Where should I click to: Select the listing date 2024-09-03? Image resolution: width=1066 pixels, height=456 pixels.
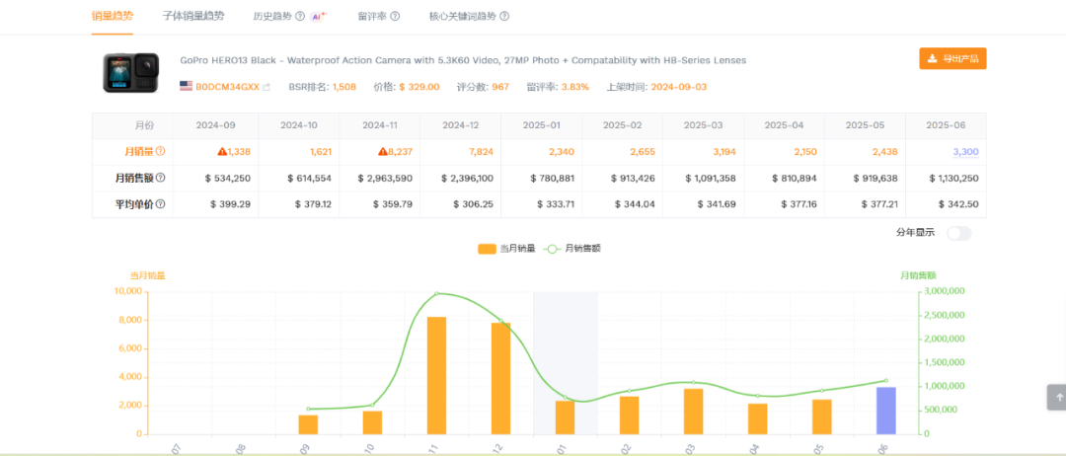(x=680, y=87)
